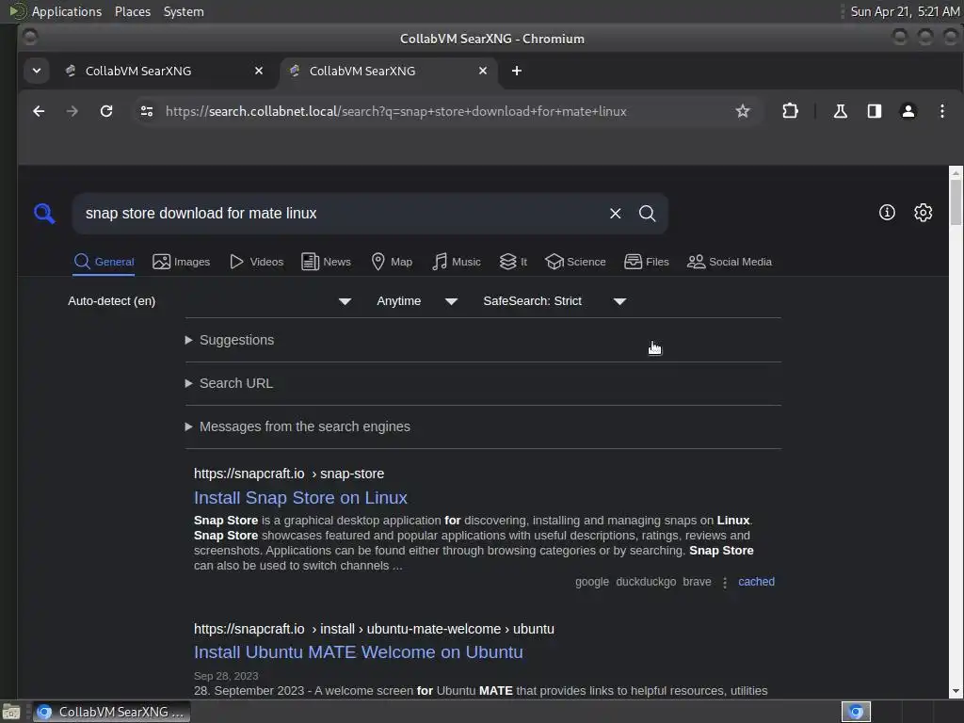Click the scrollbar up arrow
The width and height of the screenshot is (964, 723).
956,173
